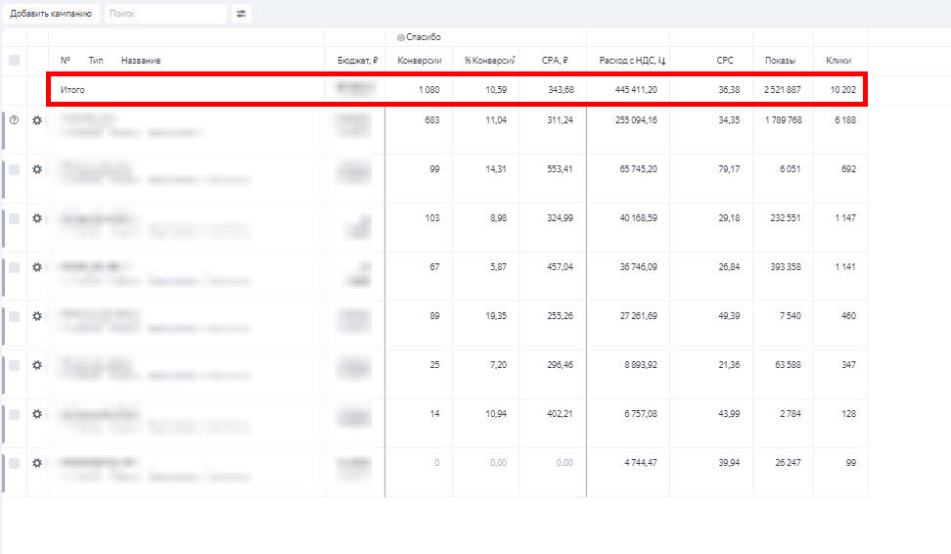Open gear settings for campaign with 25 conversions
The image size is (951, 554).
(37, 365)
